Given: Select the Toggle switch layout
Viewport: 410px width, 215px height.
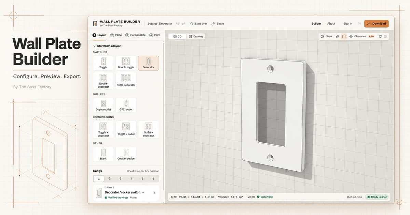Looking at the screenshot, I should [103, 63].
